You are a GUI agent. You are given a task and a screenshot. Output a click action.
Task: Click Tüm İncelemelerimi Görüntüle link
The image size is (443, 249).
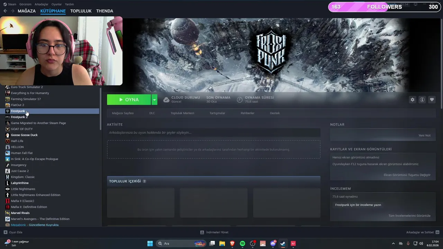[x=409, y=216]
